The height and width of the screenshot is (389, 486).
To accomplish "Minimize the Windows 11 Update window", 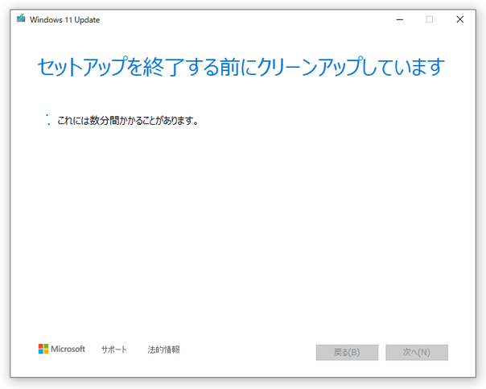I will pos(400,19).
